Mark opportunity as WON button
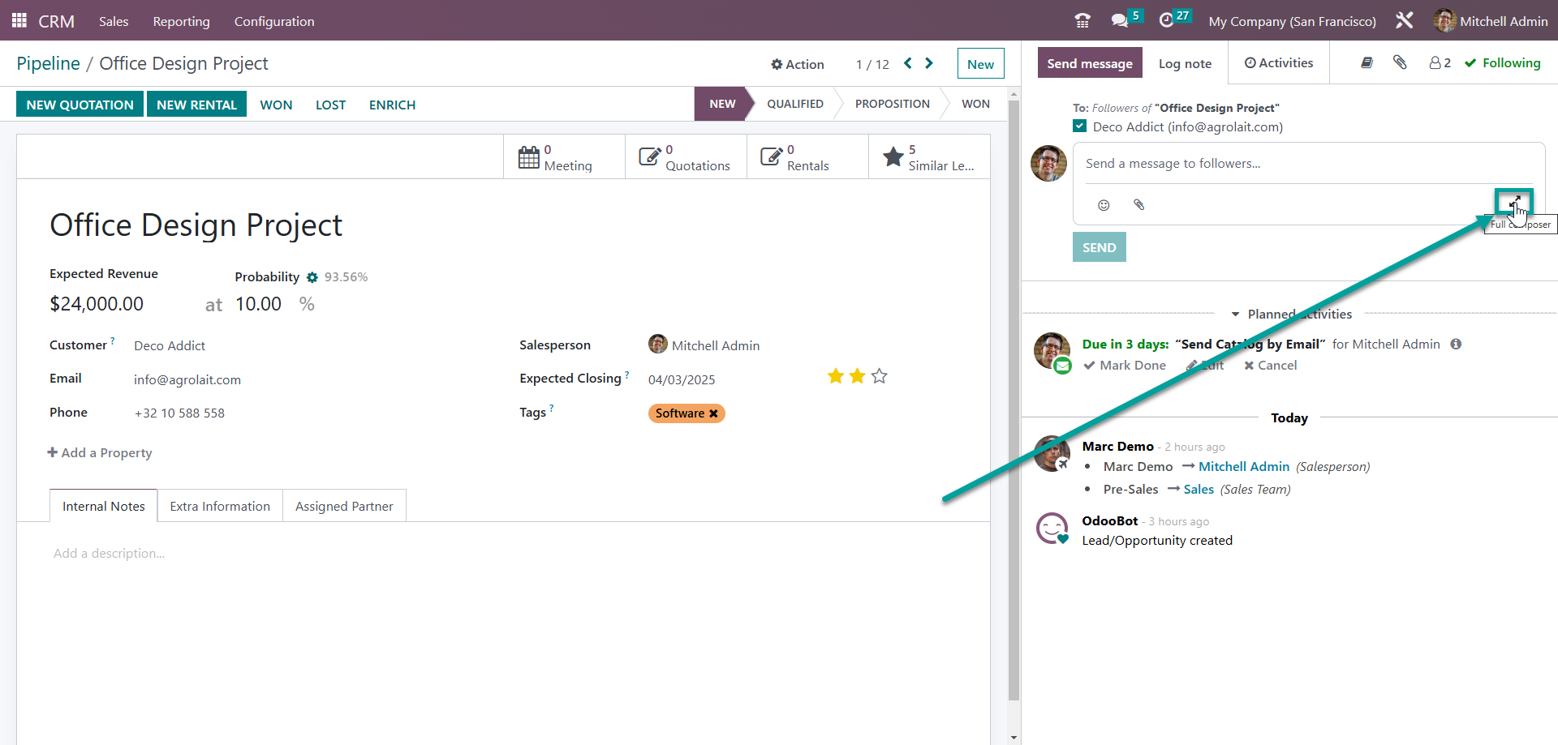 point(276,105)
